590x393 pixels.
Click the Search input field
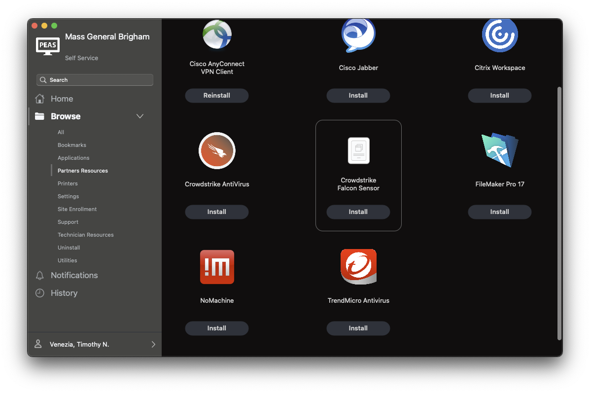pos(95,80)
